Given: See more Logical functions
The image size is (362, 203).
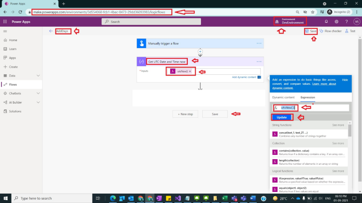Looking at the screenshot, I should click(338, 171).
